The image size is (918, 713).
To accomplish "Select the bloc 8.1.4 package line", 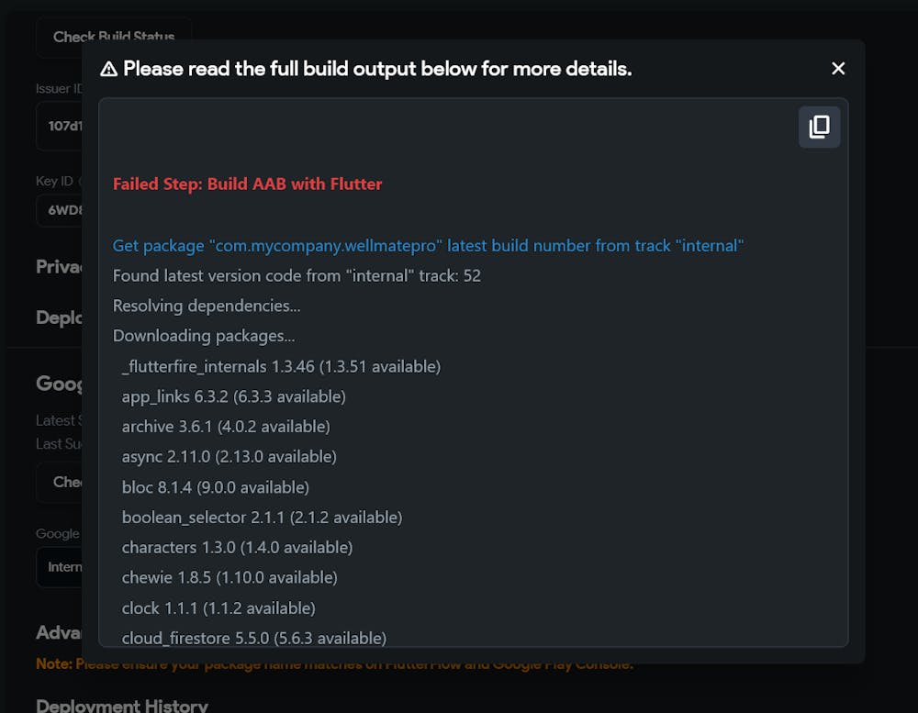I will 215,487.
